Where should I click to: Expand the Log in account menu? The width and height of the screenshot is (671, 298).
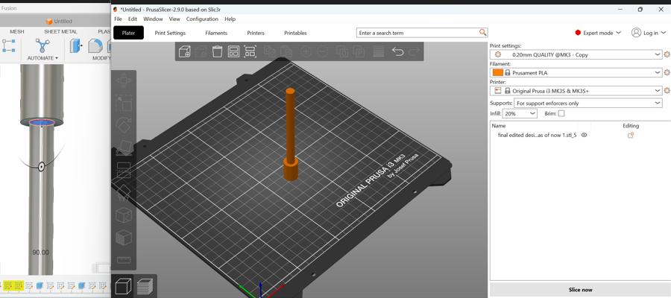[649, 33]
